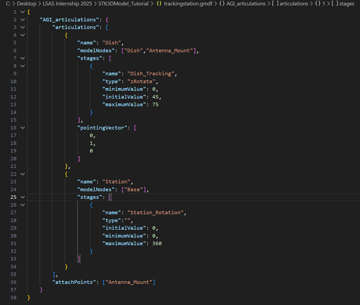Screen dimensions: 360x305
Task: Click the C: drive breadcrumb
Action: point(8,4)
